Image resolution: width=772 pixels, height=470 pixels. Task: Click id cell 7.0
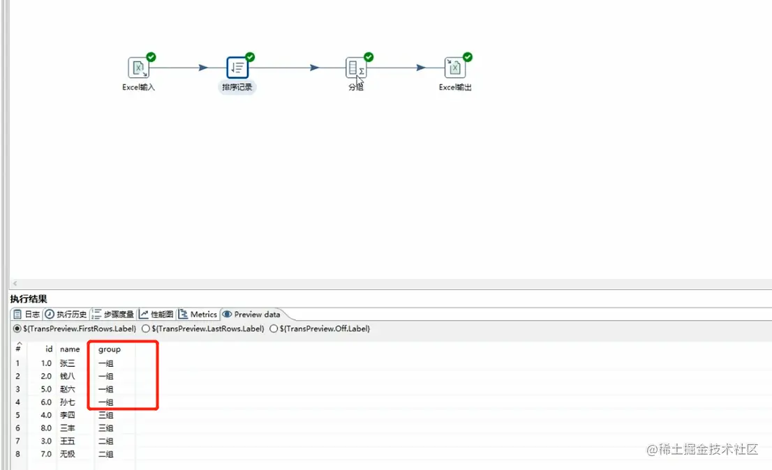pyautogui.click(x=46, y=454)
